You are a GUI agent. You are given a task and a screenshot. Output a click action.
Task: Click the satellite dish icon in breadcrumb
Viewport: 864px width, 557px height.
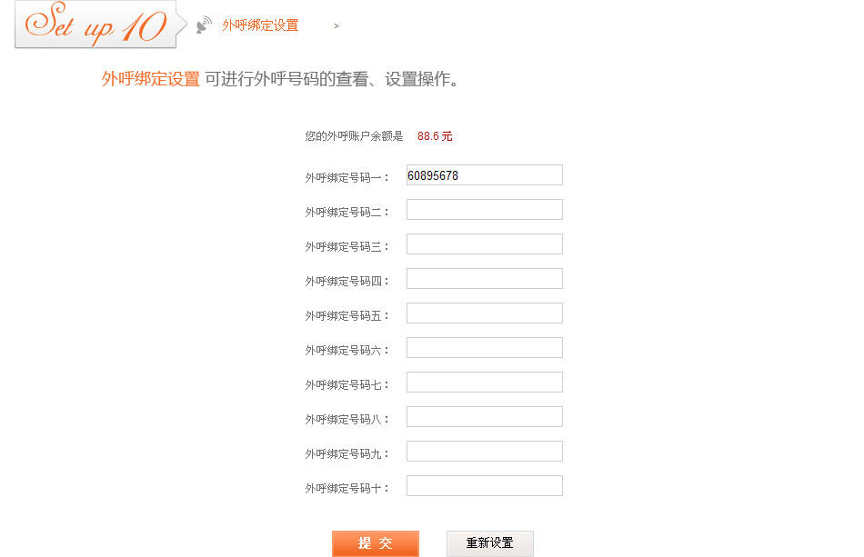pyautogui.click(x=205, y=25)
